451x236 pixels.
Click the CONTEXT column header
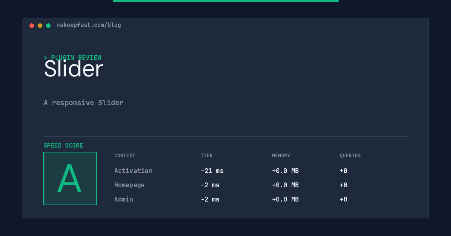pos(125,155)
